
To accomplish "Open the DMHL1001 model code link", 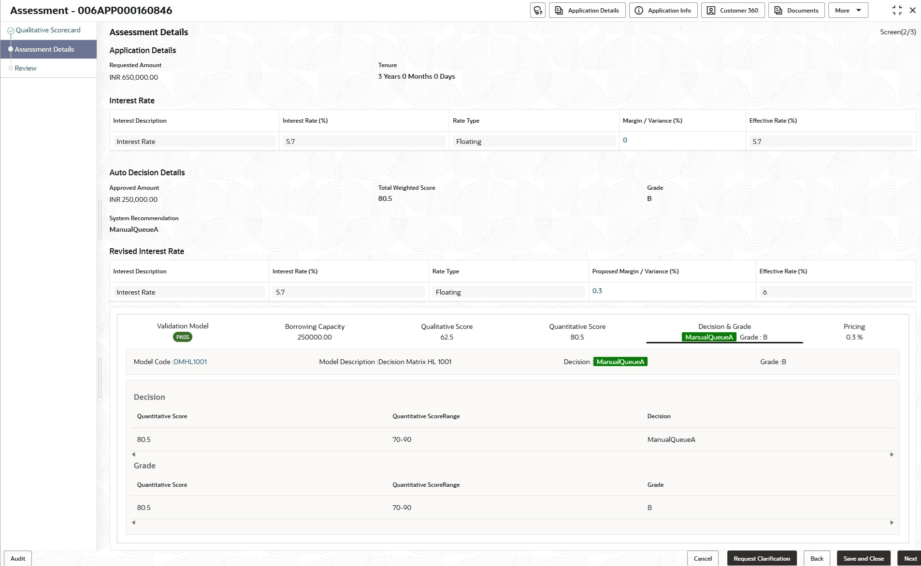I will [x=190, y=362].
